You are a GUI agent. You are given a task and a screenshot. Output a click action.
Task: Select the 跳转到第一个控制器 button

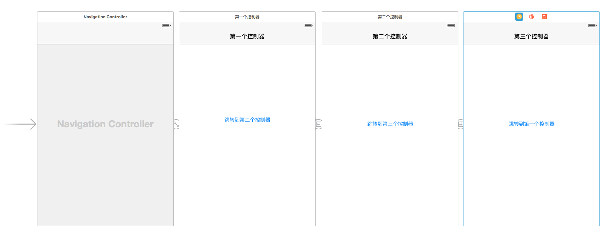(531, 124)
